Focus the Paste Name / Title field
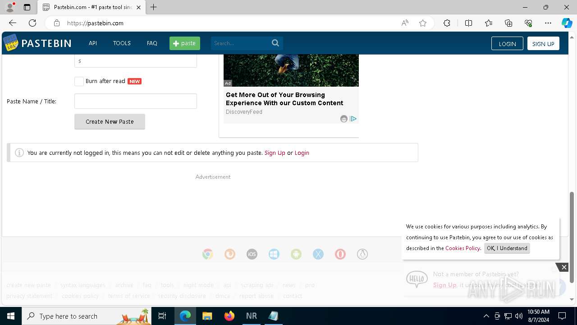Screen dimensions: 577x325 click(136, 101)
